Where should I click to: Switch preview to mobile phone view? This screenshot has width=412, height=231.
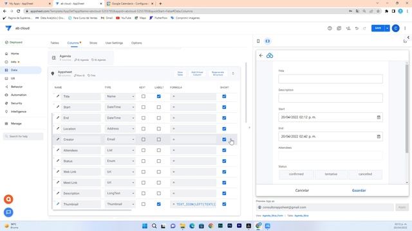pyautogui.click(x=258, y=41)
